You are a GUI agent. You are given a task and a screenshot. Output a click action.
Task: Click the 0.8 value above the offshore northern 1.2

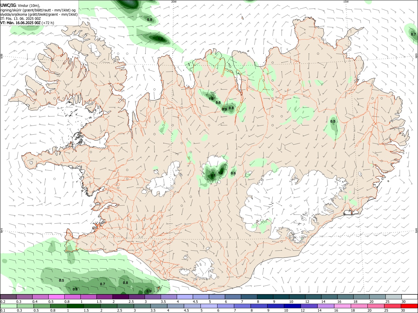[150, 20]
